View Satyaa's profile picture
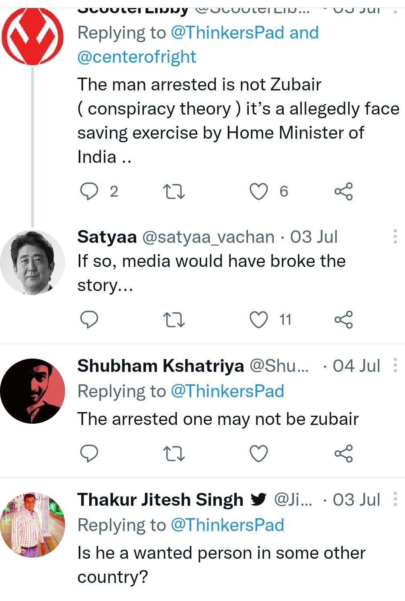The image size is (405, 601). [x=33, y=262]
